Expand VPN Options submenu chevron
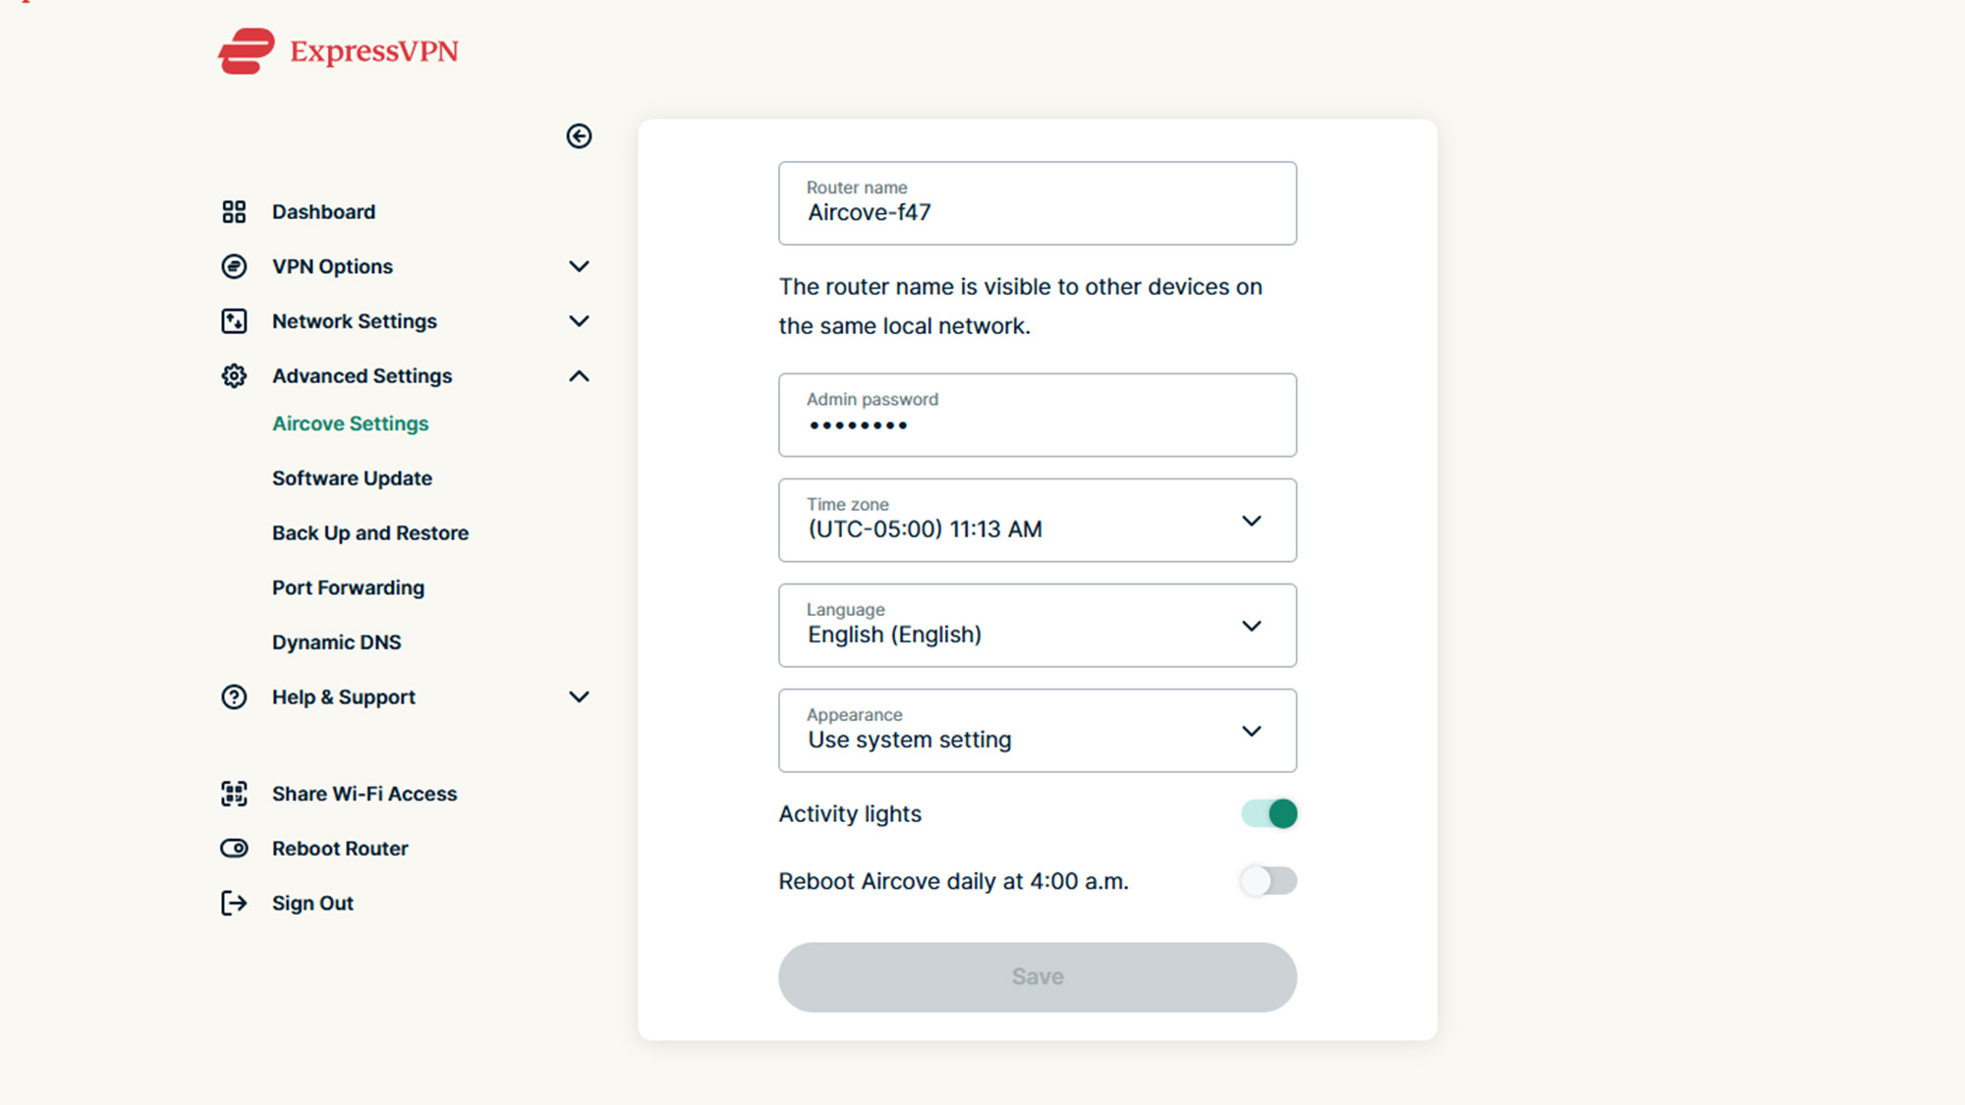 (579, 266)
